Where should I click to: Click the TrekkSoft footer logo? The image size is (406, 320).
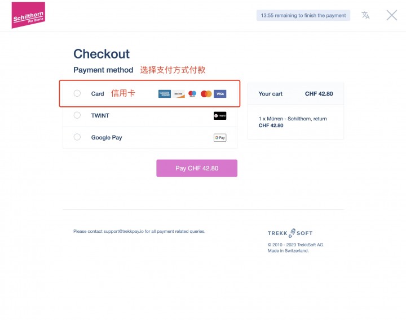point(290,233)
